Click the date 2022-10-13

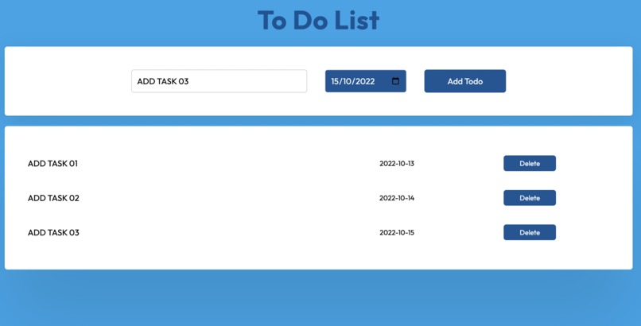(397, 164)
